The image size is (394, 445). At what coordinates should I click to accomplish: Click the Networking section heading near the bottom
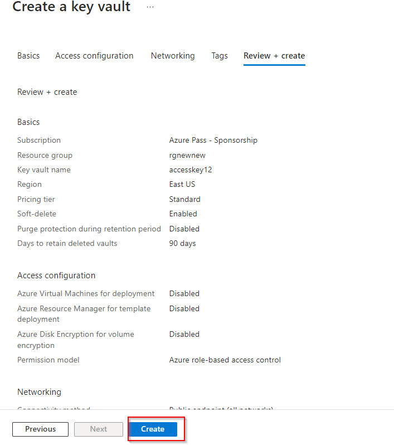pyautogui.click(x=39, y=392)
